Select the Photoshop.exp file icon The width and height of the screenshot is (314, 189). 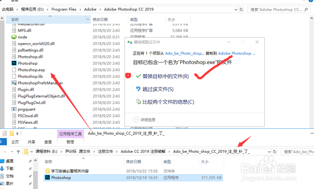pos(14,70)
